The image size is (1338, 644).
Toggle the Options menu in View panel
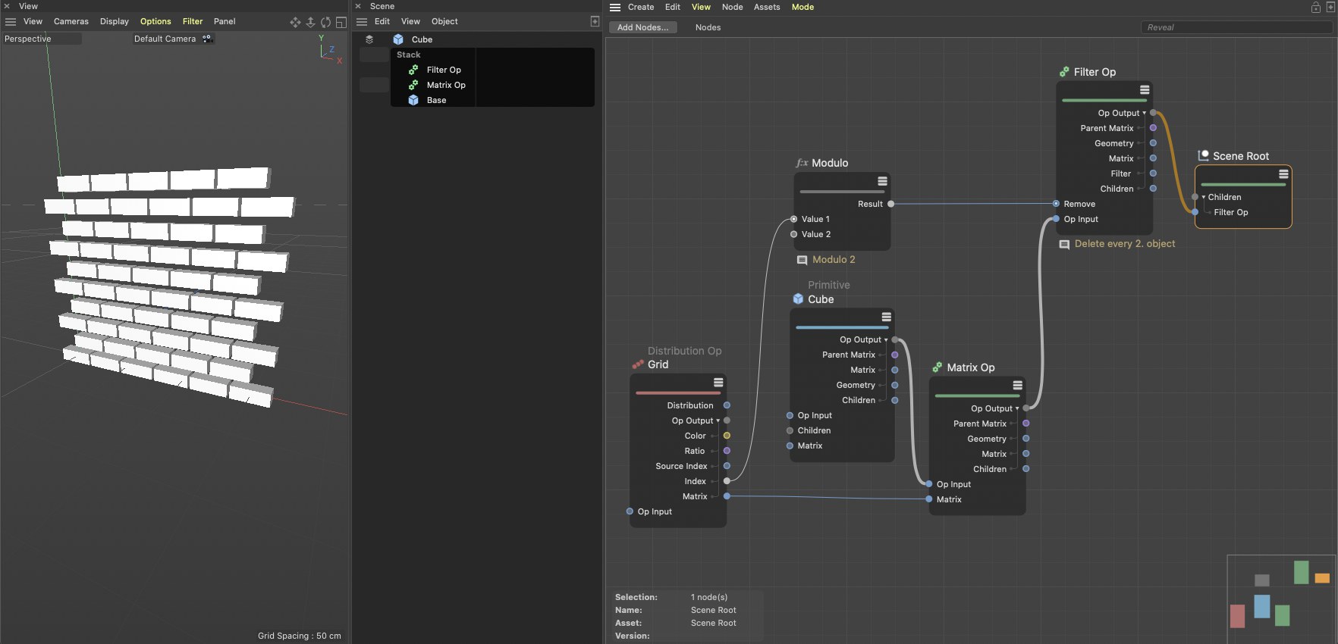coord(155,22)
